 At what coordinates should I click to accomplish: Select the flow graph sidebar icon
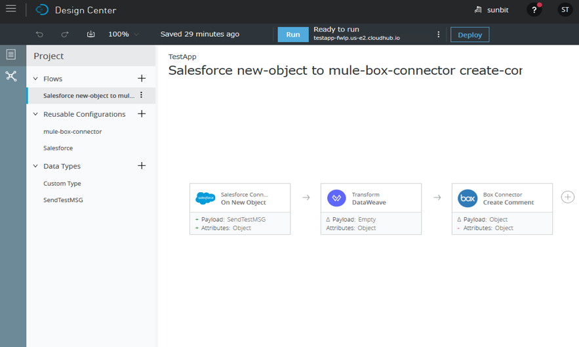11,76
